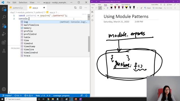Click module_patterns in the breadcrumb
The image size is (180, 101).
[x=25, y=12]
